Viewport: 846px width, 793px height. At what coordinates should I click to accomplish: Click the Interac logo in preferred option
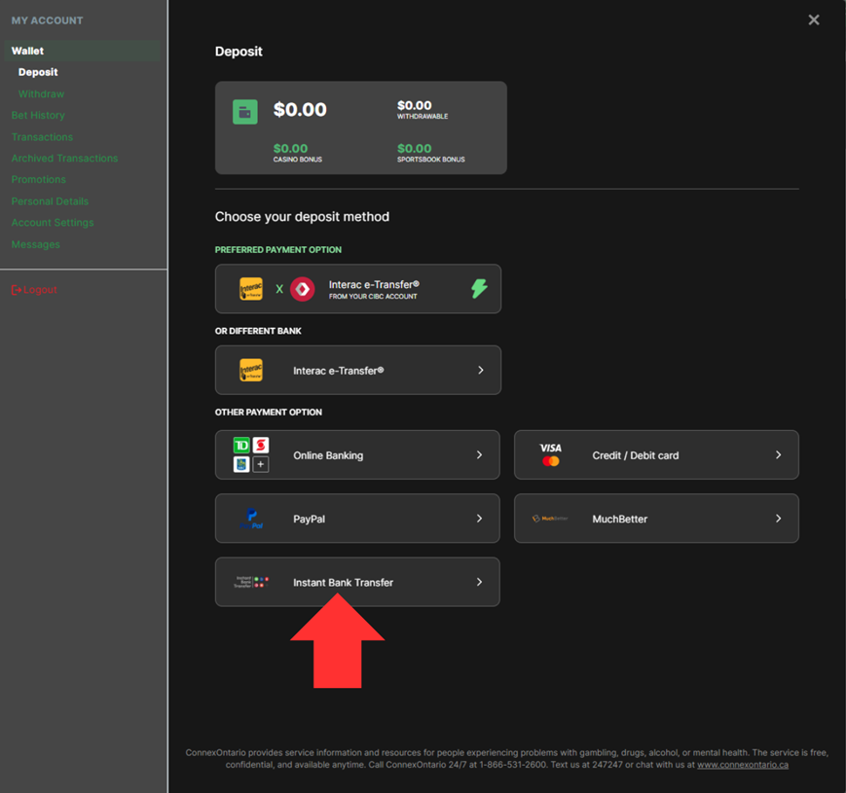pyautogui.click(x=251, y=289)
